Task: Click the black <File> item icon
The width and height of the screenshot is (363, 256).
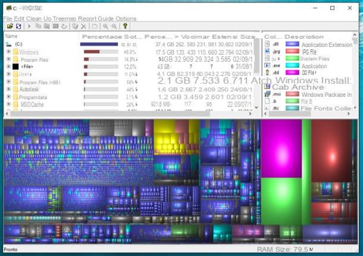Action: pyautogui.click(x=15, y=67)
